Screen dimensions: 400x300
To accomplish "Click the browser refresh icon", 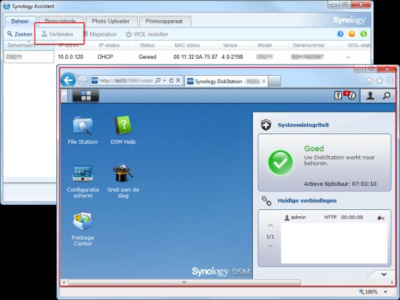I will tap(171, 80).
